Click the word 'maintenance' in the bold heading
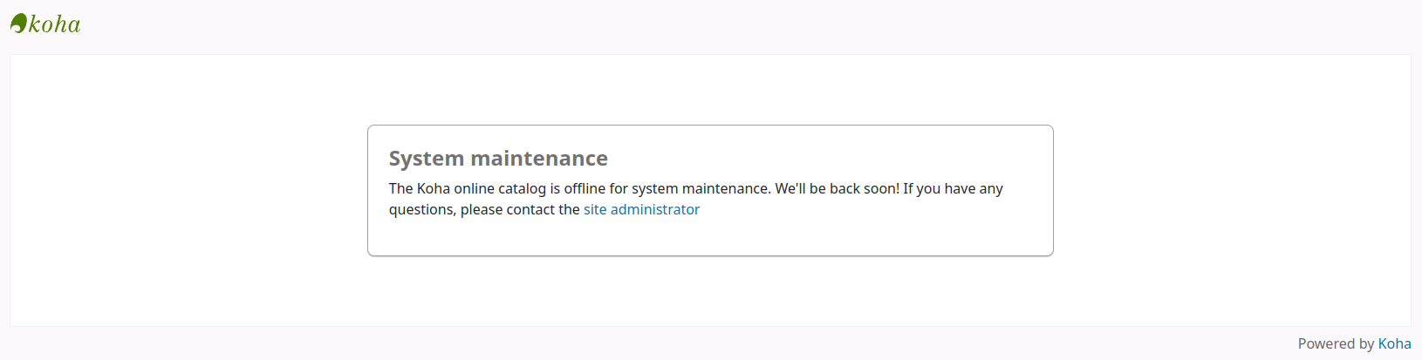Screen dimensions: 1422x360 [x=539, y=159]
